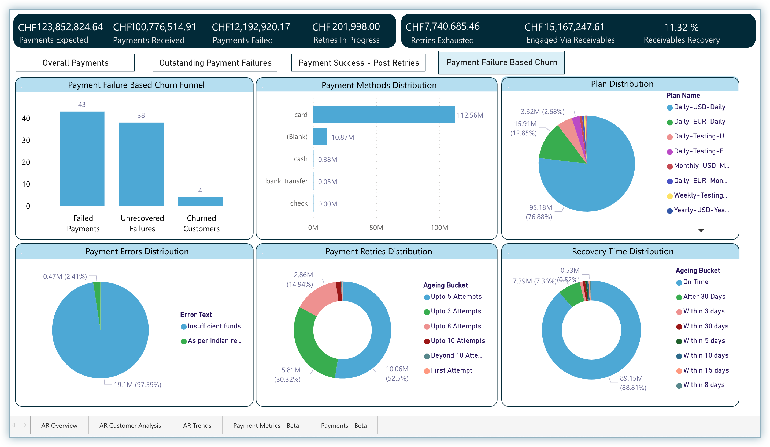Select First Attempt legend item
770x447 pixels.
coord(448,370)
